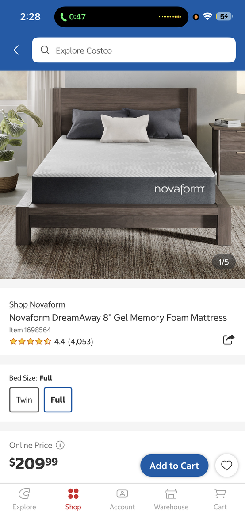This screenshot has width=245, height=531.
Task: Open the Account tab
Action: [x=122, y=499]
